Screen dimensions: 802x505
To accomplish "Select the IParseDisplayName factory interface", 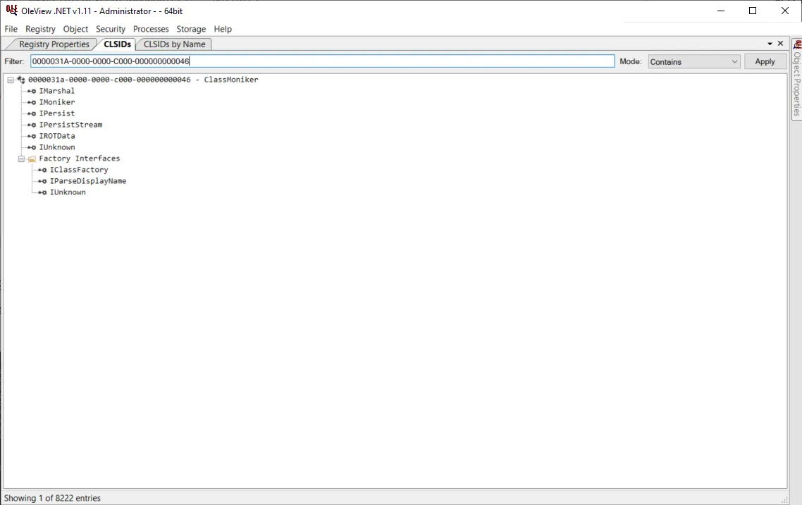I will [x=88, y=181].
